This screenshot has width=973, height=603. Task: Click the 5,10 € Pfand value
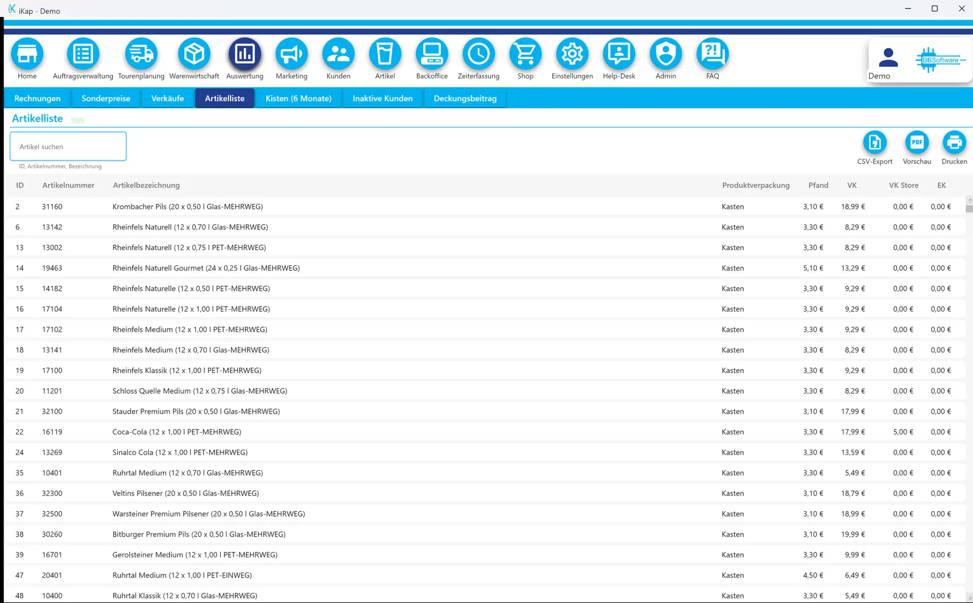pos(813,268)
